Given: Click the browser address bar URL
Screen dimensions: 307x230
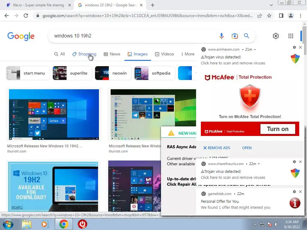Looking at the screenshot, I should click(x=148, y=16).
